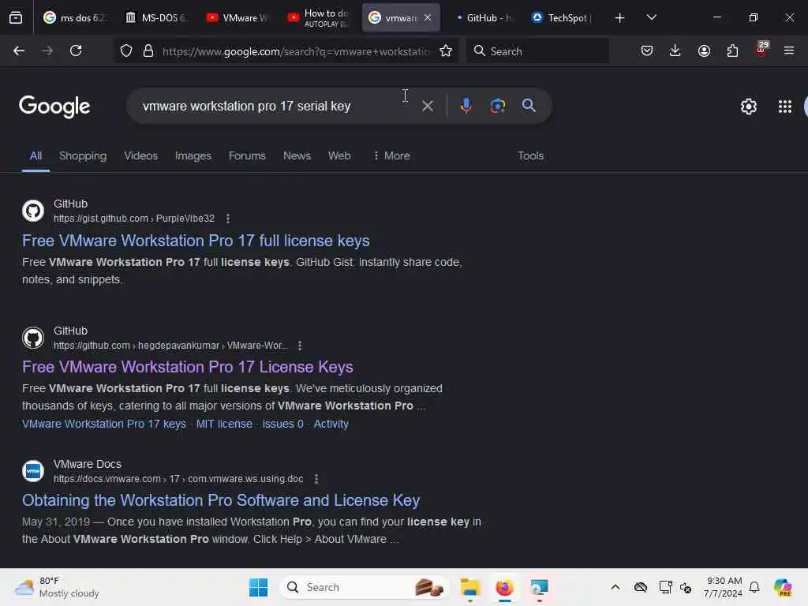Search by image with Google Lens
Viewport: 808px width, 606px height.
click(x=497, y=106)
